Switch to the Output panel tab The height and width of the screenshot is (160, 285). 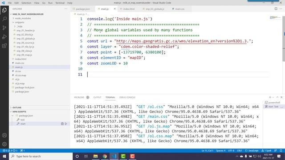(97, 97)
